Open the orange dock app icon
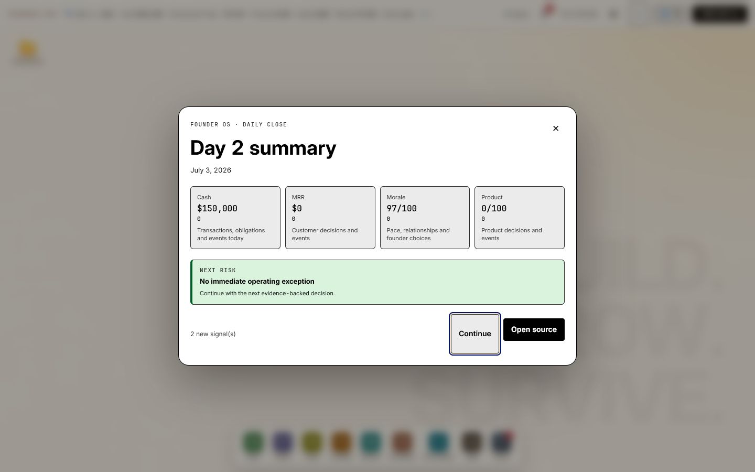This screenshot has height=472, width=755. pos(341,443)
